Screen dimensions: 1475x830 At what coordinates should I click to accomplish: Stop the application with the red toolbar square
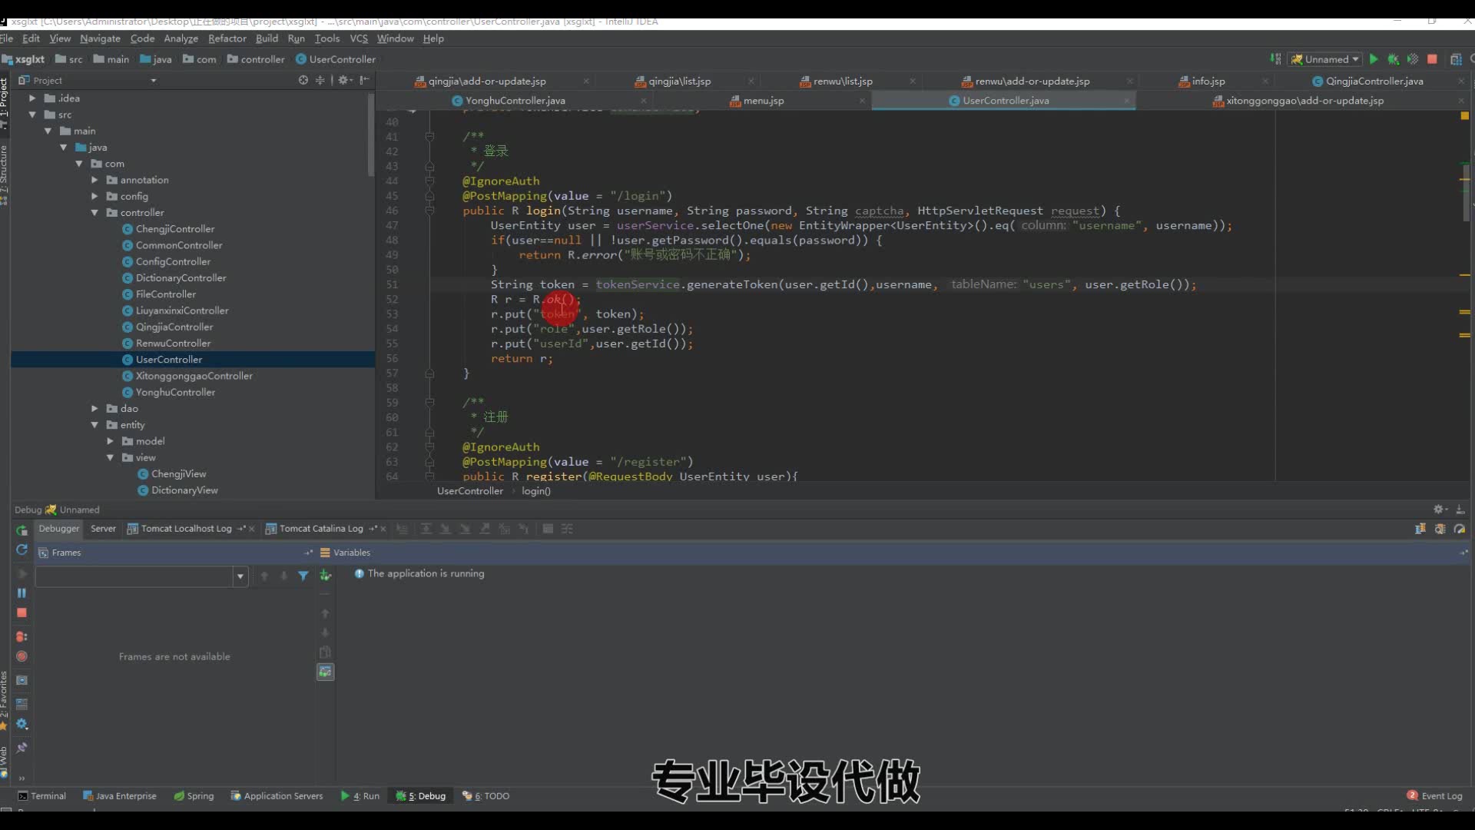[1432, 59]
